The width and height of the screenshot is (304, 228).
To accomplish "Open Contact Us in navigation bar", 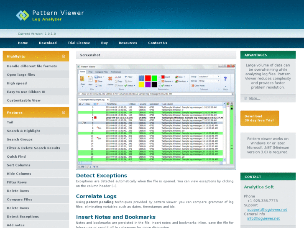I will point(158,43).
